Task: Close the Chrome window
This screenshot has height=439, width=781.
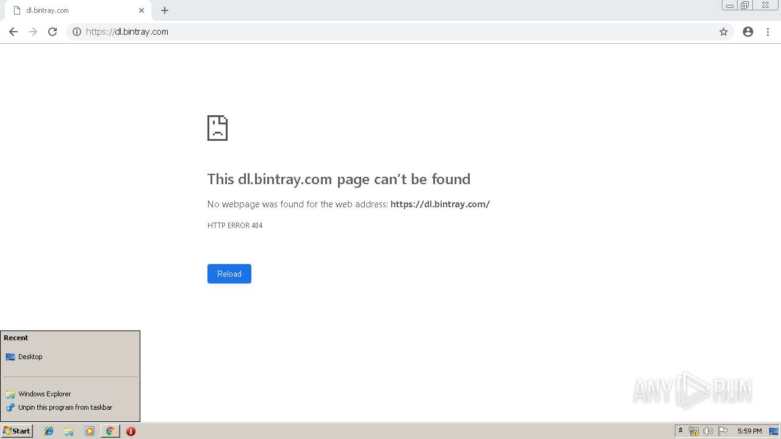Action: pyautogui.click(x=765, y=5)
